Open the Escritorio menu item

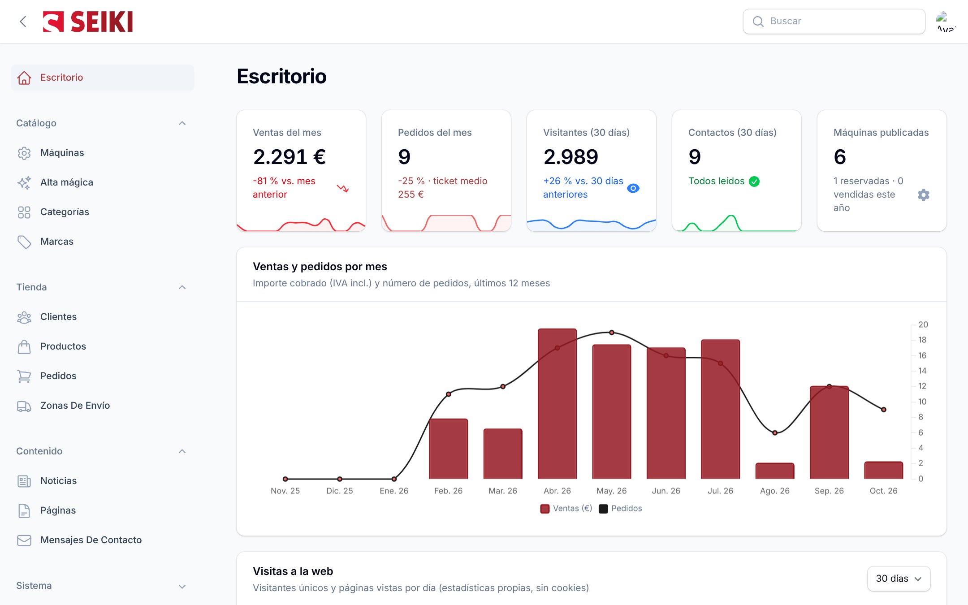(x=102, y=78)
